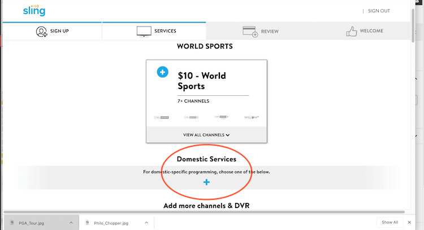Expand View All Channels dropdown
Screen dimensions: 424x230
click(x=206, y=135)
